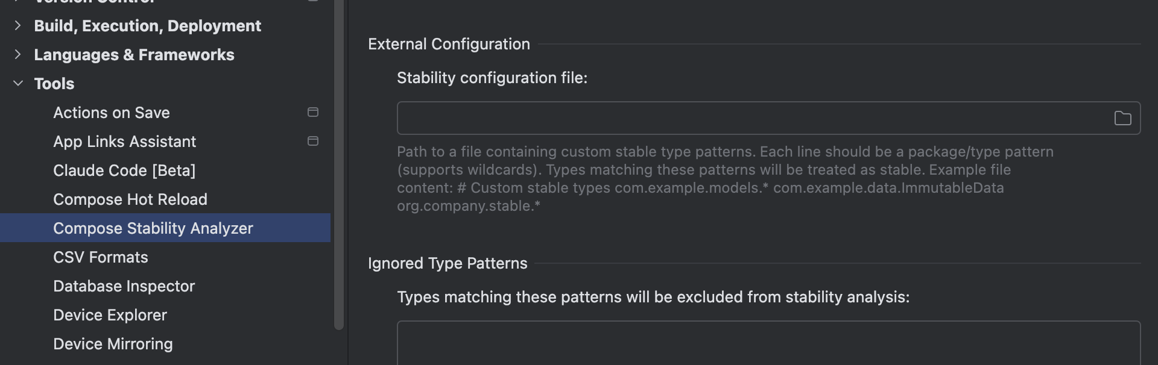Click the settings tree vertical scrollbar

[x=339, y=181]
